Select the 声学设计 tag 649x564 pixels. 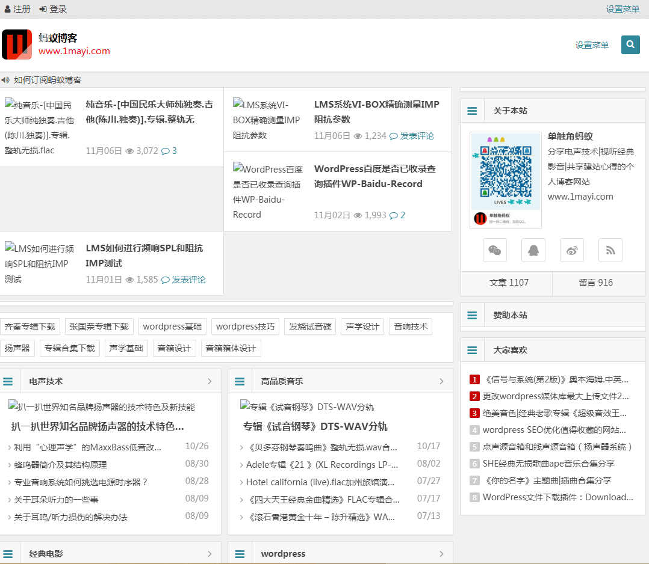click(x=362, y=326)
